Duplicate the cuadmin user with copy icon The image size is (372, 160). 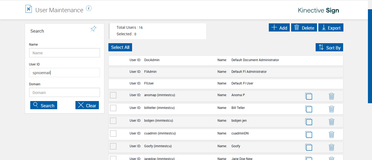[309, 134]
